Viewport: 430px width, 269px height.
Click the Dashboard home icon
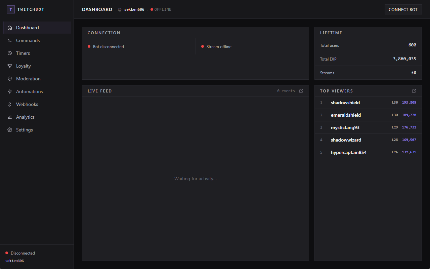pos(10,28)
